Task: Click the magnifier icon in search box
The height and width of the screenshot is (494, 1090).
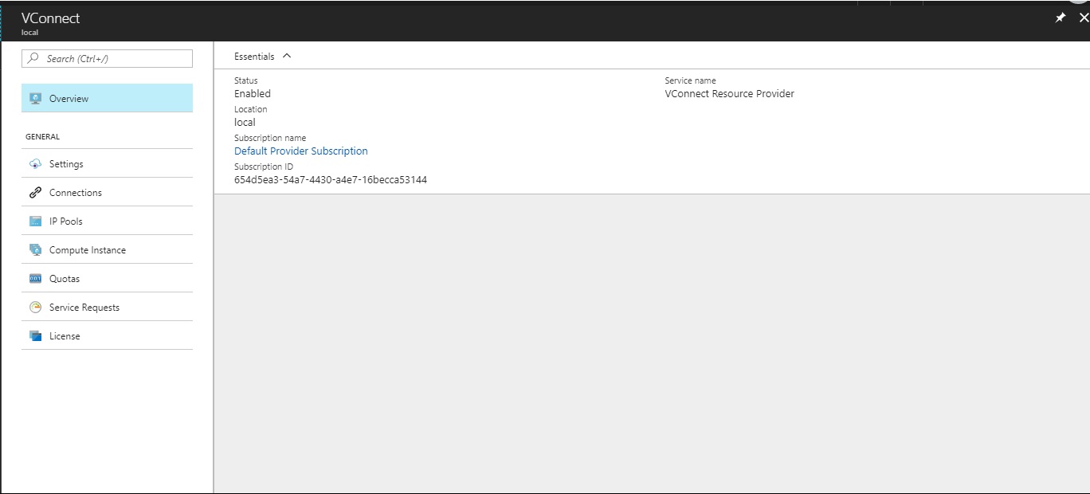Action: [33, 58]
